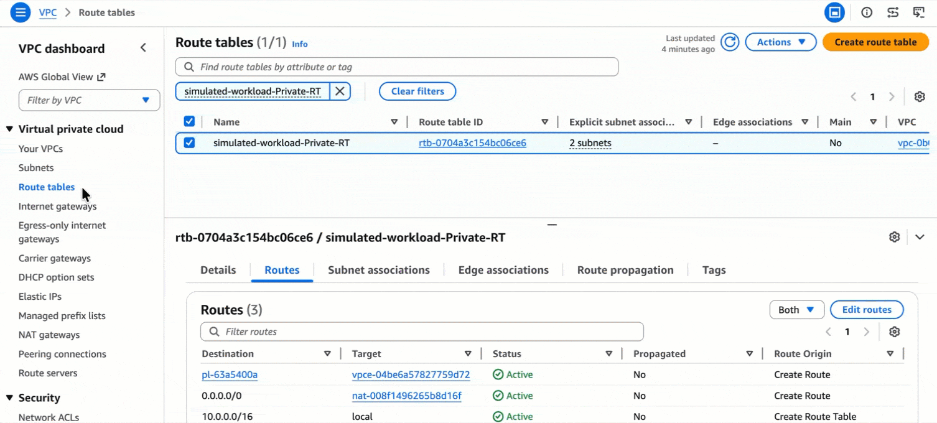Open the Subnet associations tab

pyautogui.click(x=379, y=270)
